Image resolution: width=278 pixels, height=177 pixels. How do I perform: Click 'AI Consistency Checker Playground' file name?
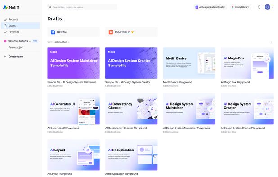click(x=126, y=128)
